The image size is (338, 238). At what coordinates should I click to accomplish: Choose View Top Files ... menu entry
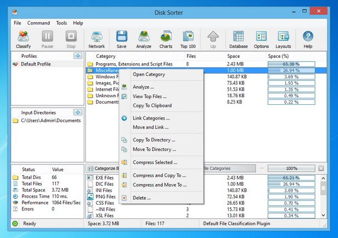(x=161, y=97)
